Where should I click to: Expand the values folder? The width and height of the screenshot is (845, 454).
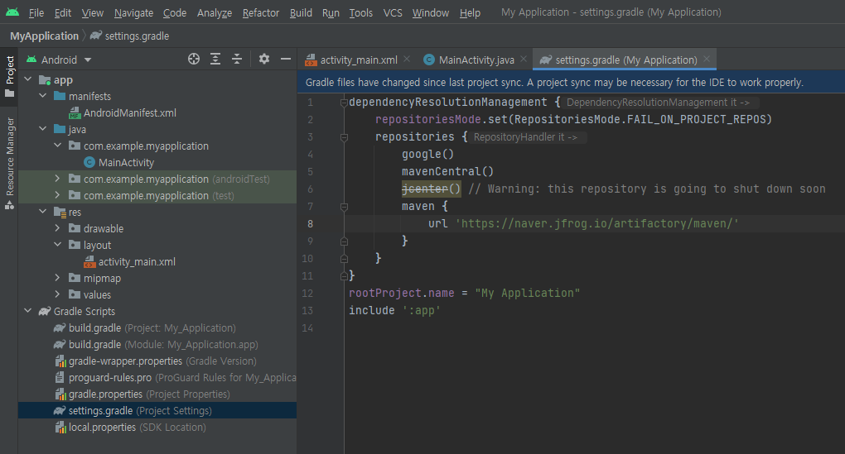click(x=58, y=294)
